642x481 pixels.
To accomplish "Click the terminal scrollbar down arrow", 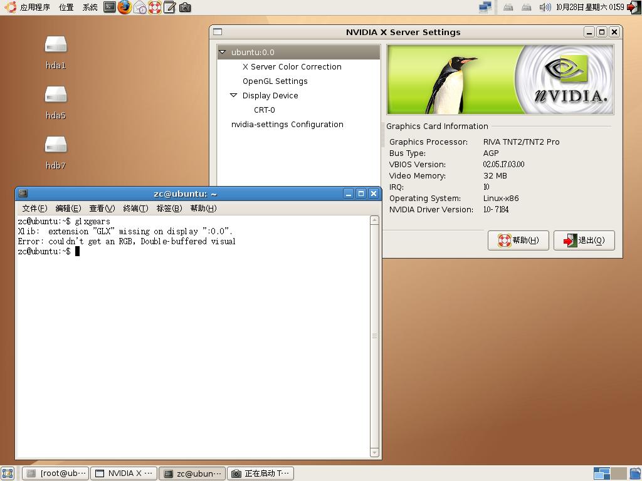I will click(x=374, y=453).
